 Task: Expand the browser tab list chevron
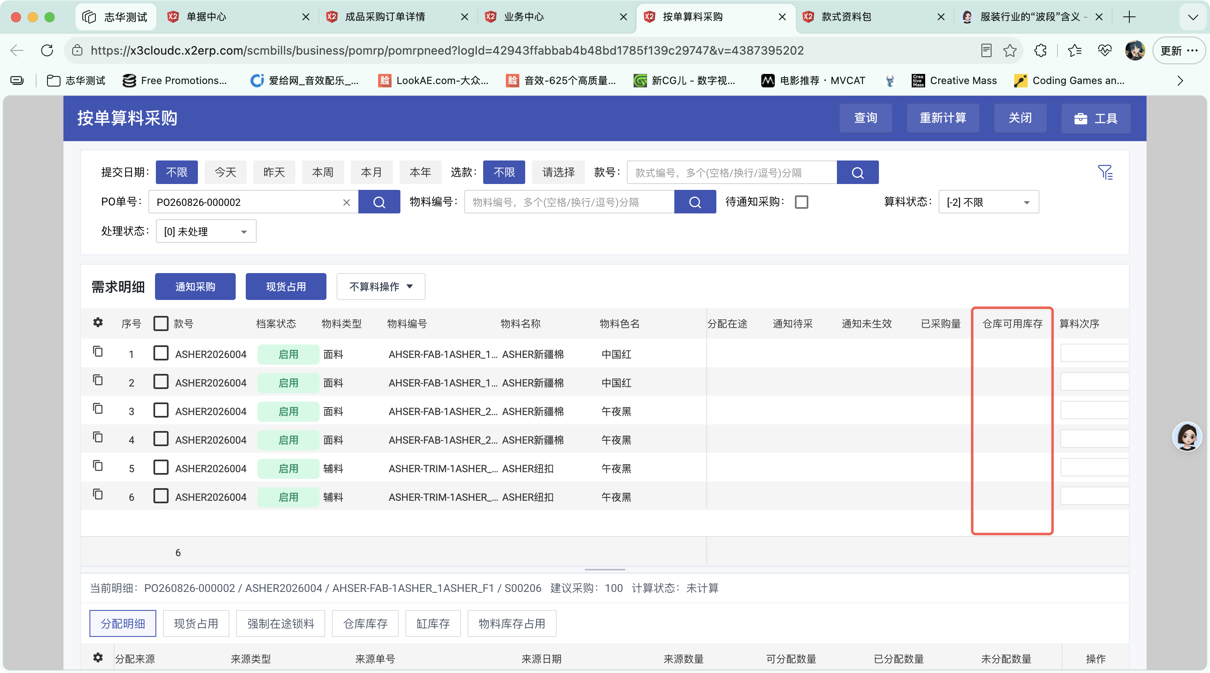click(x=1193, y=17)
